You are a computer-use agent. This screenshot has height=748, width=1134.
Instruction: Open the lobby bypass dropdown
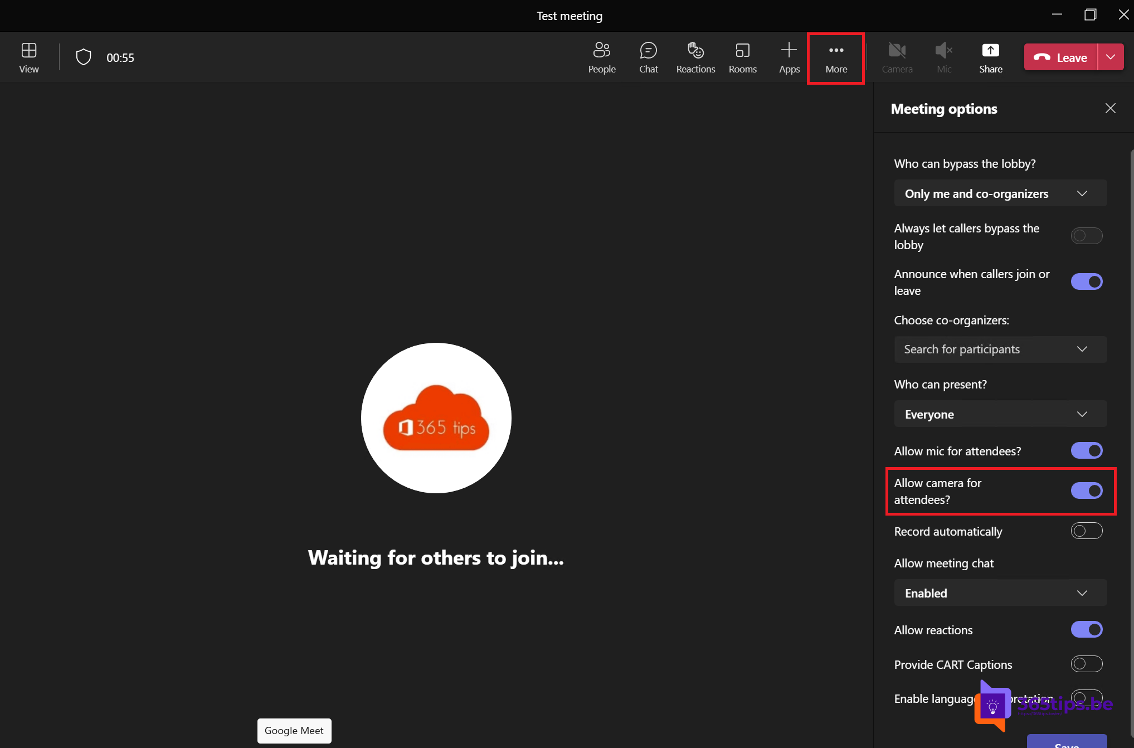click(1000, 193)
